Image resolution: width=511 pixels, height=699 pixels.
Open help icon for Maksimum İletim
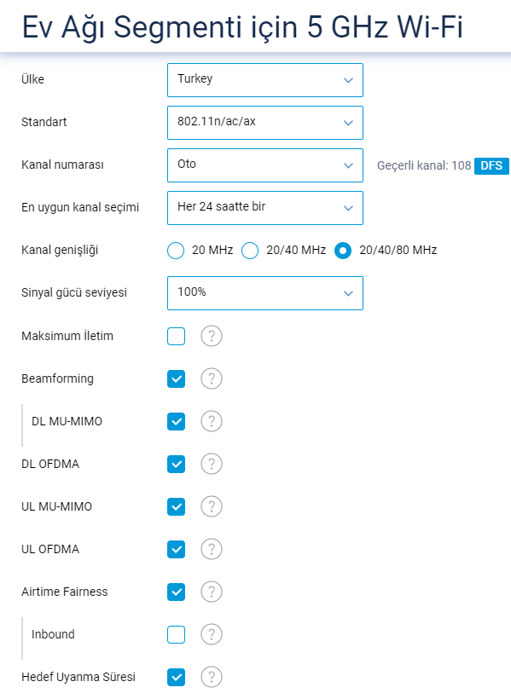[212, 336]
